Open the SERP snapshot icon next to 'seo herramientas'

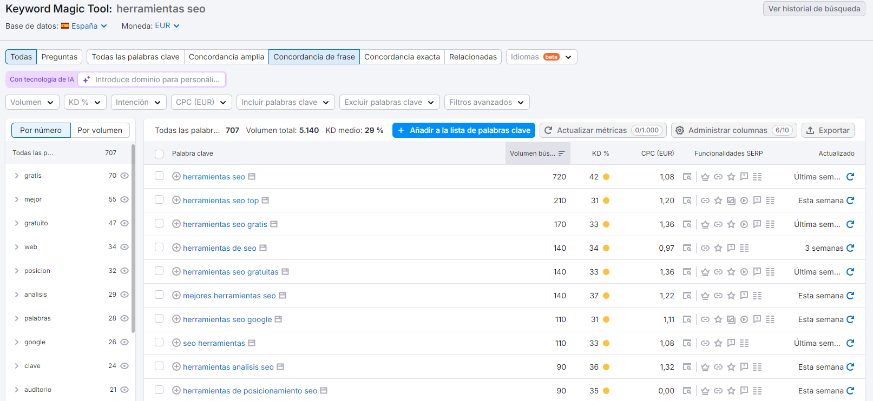(252, 343)
